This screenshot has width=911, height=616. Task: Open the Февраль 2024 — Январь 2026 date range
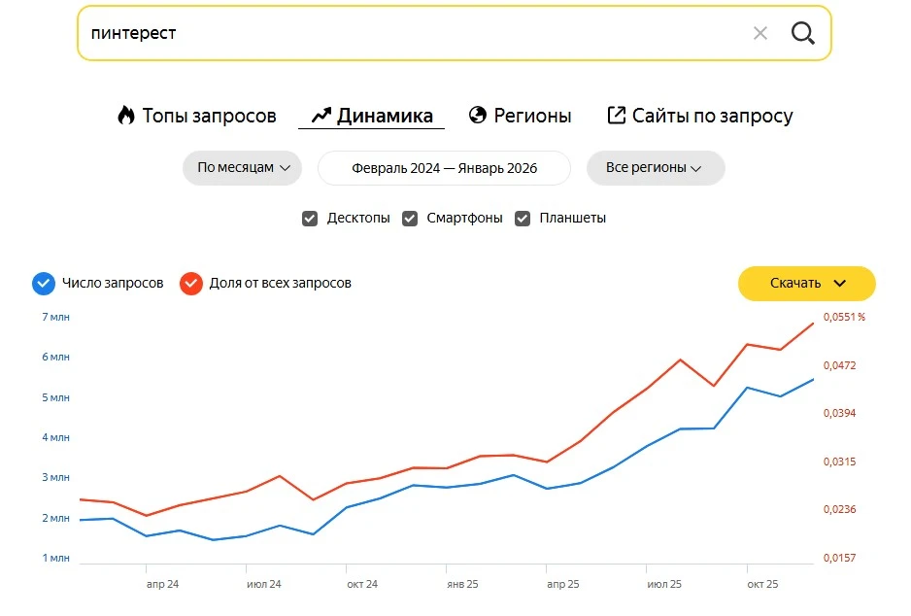(x=445, y=168)
